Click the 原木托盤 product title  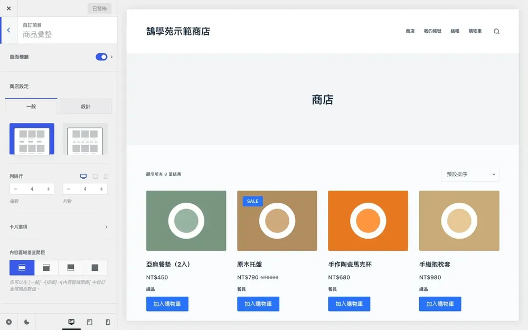point(250,265)
